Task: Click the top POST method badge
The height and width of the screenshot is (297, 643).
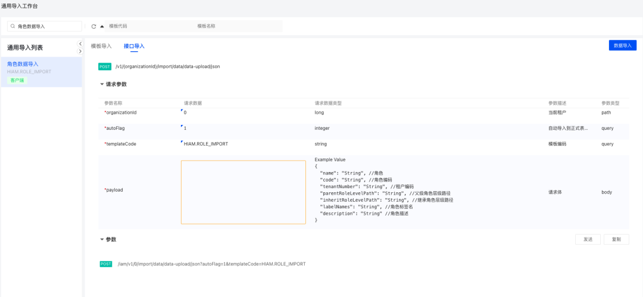Action: 105,67
